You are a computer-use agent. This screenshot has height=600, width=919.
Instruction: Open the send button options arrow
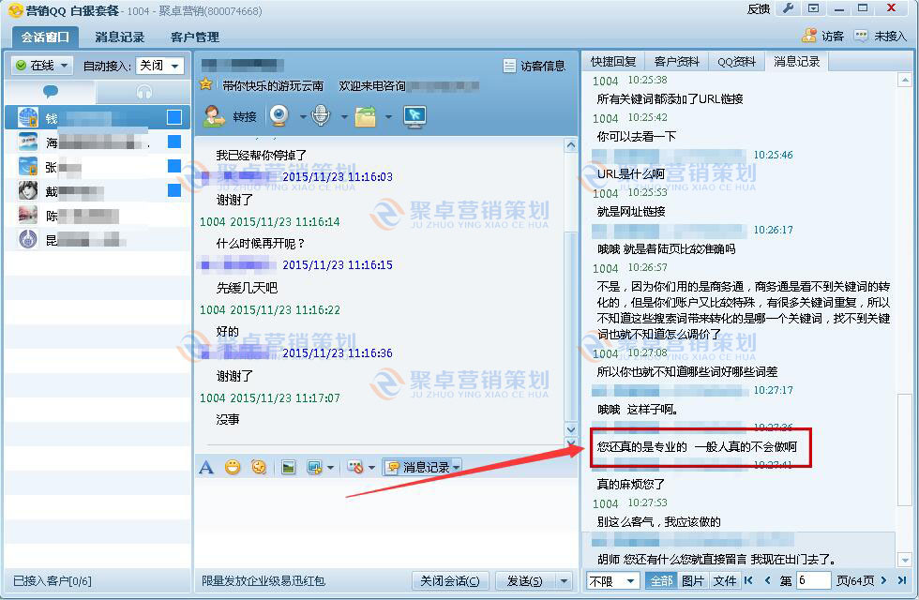[x=564, y=580]
